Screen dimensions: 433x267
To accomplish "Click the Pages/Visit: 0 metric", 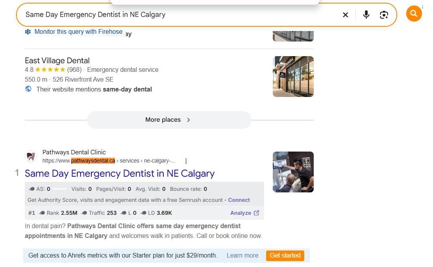I will pyautogui.click(x=113, y=189).
